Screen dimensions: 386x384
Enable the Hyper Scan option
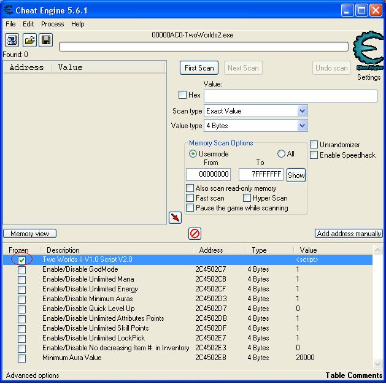247,198
